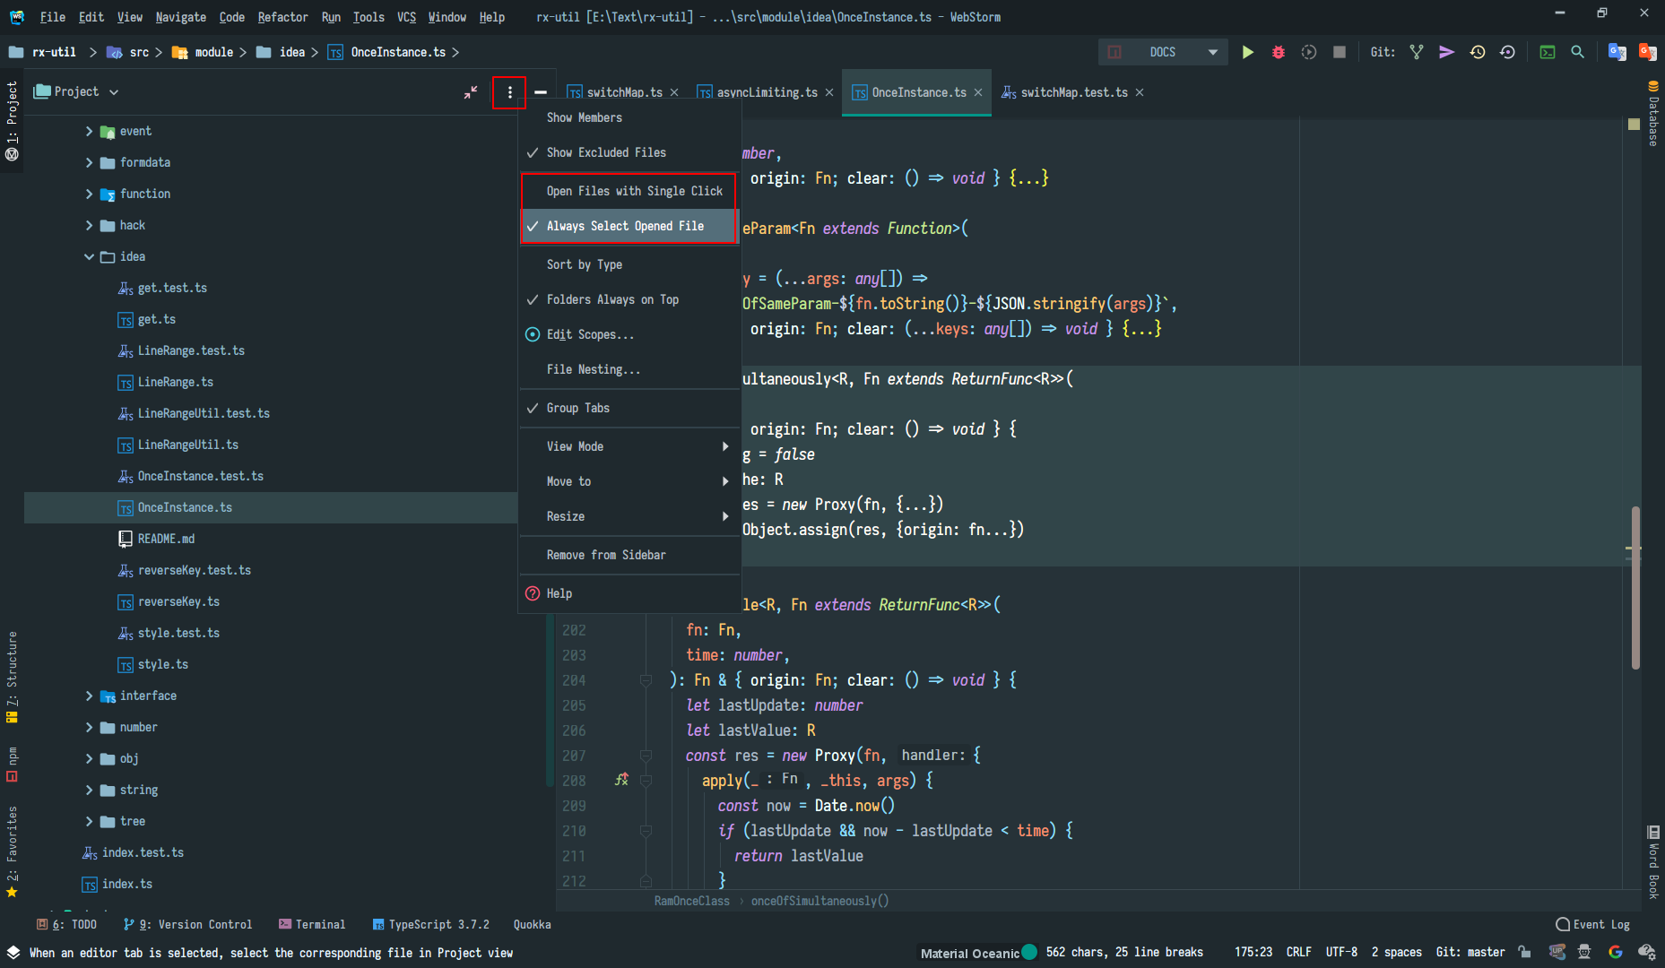Open the Event Log
This screenshot has height=968, width=1665.
tap(1593, 924)
